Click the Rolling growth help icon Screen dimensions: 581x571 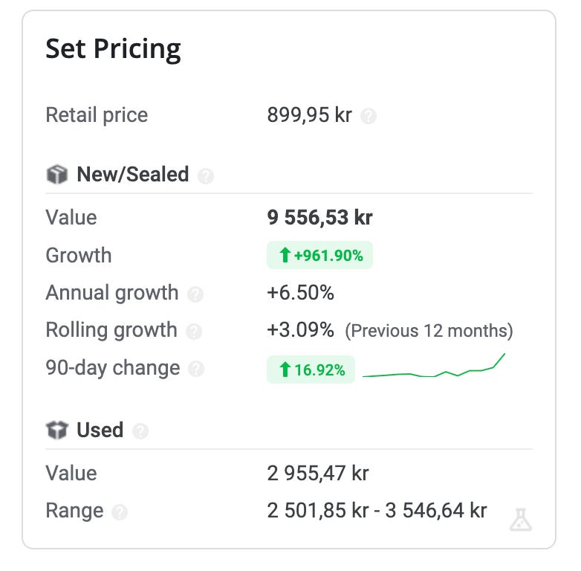point(194,332)
